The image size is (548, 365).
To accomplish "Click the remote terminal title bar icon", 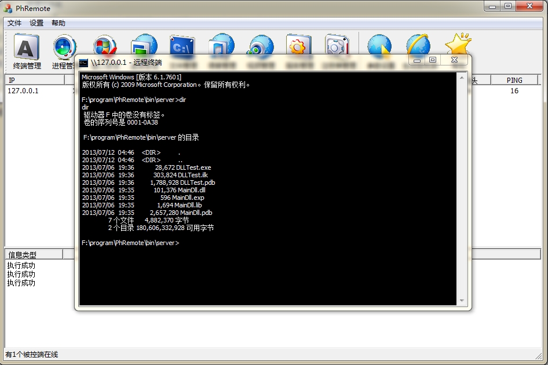I will tap(83, 63).
